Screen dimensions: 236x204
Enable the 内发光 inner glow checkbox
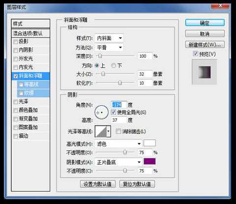[16, 67]
